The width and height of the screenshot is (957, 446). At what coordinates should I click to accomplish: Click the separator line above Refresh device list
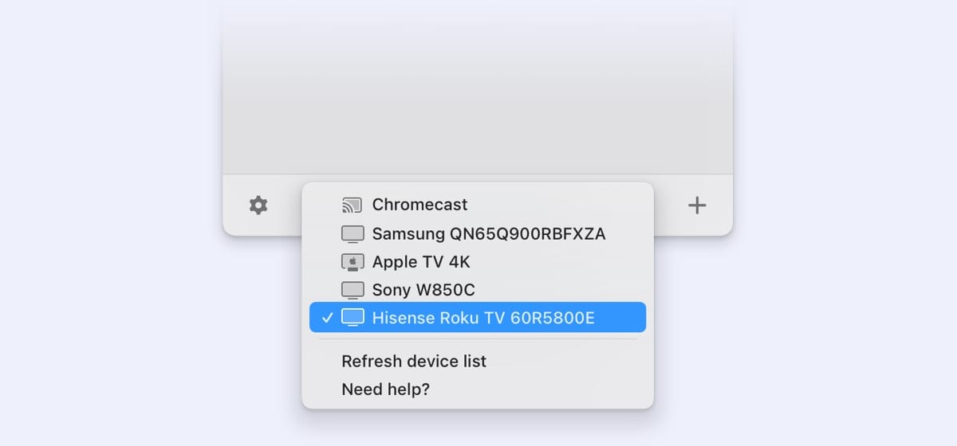coord(477,339)
